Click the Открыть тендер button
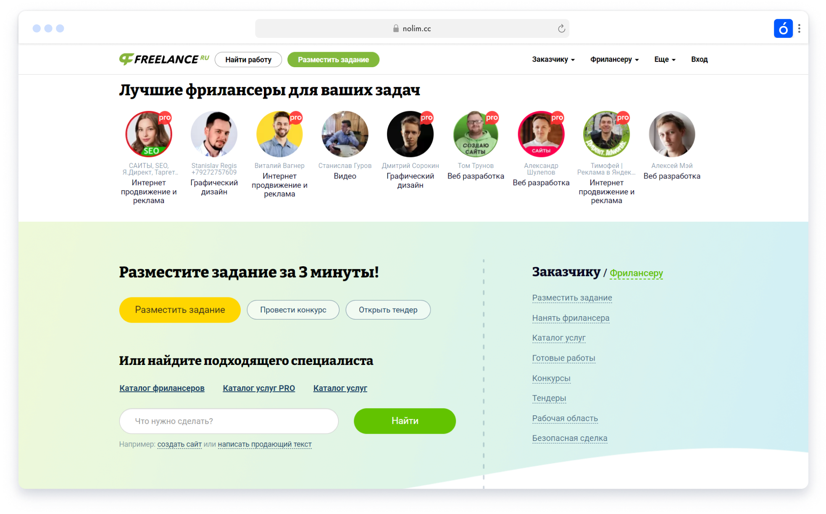Screen dimensions: 826x514 (388, 310)
